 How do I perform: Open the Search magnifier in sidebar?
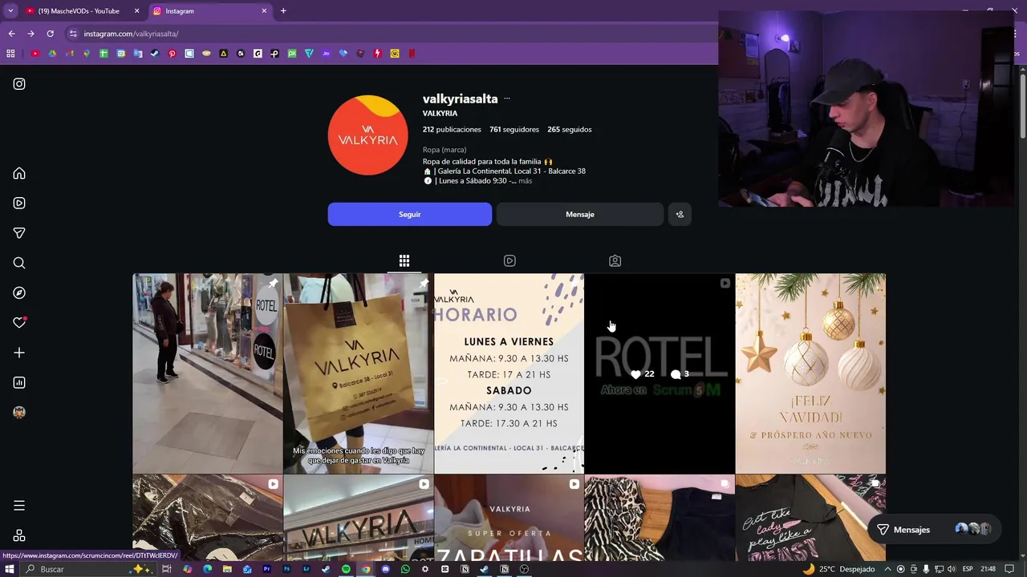pyautogui.click(x=19, y=263)
